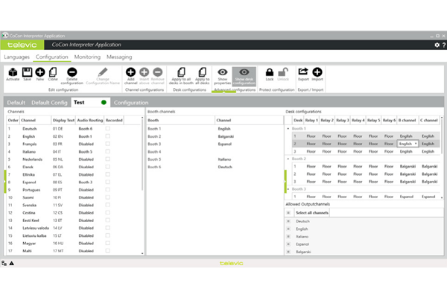Screen dimensions: 447x298
Task: Click Booth 6 routing for Deutsch
Action: (86, 129)
